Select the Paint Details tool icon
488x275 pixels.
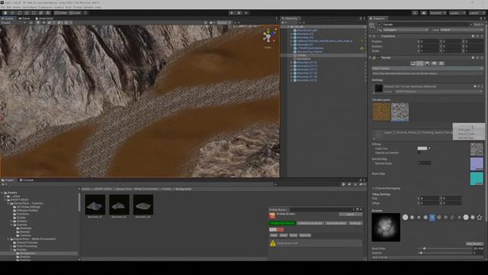coord(434,63)
